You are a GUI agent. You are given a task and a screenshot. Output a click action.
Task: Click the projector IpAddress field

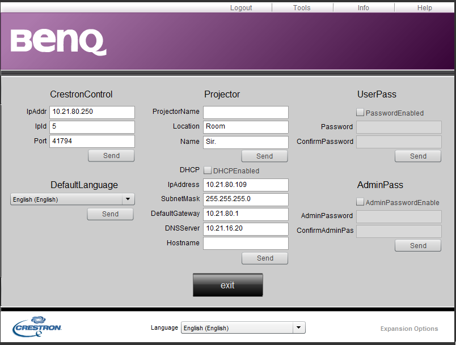coord(246,185)
